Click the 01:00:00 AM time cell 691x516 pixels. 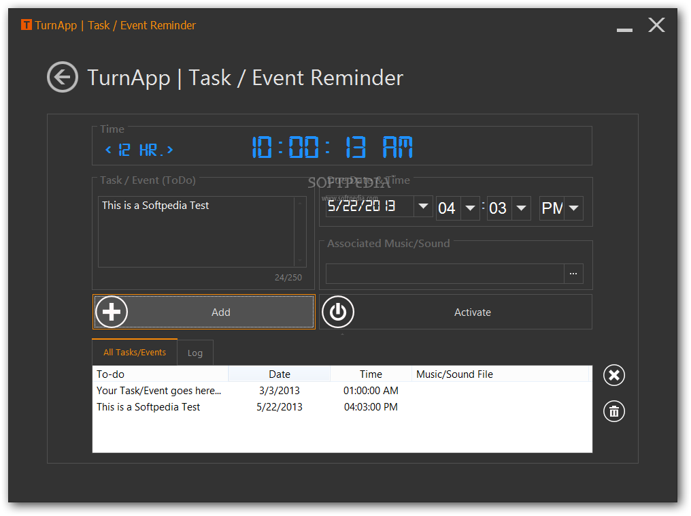click(371, 391)
